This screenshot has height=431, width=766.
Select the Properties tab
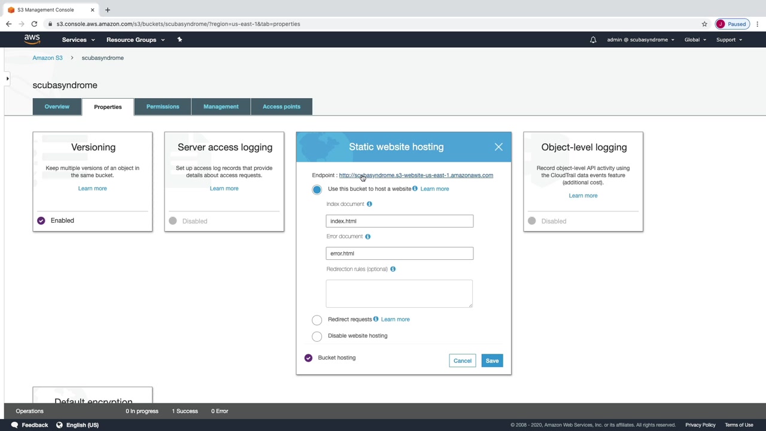[108, 107]
